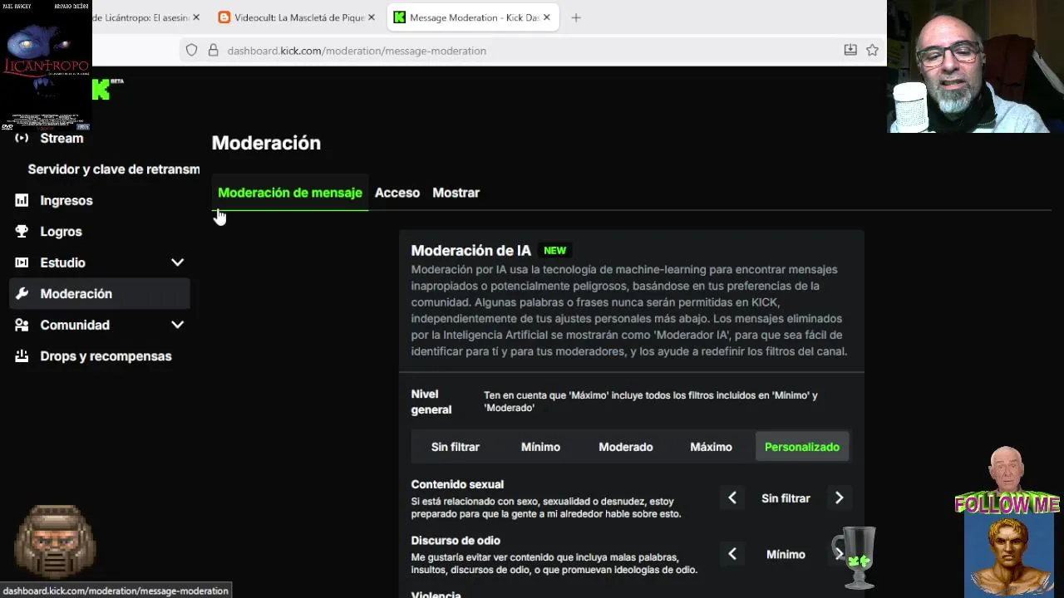Open Moderación sidebar item

pyautogui.click(x=100, y=294)
